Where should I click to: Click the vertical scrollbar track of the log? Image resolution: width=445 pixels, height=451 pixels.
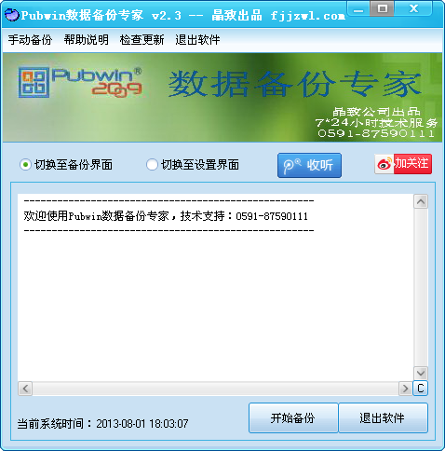click(421, 287)
